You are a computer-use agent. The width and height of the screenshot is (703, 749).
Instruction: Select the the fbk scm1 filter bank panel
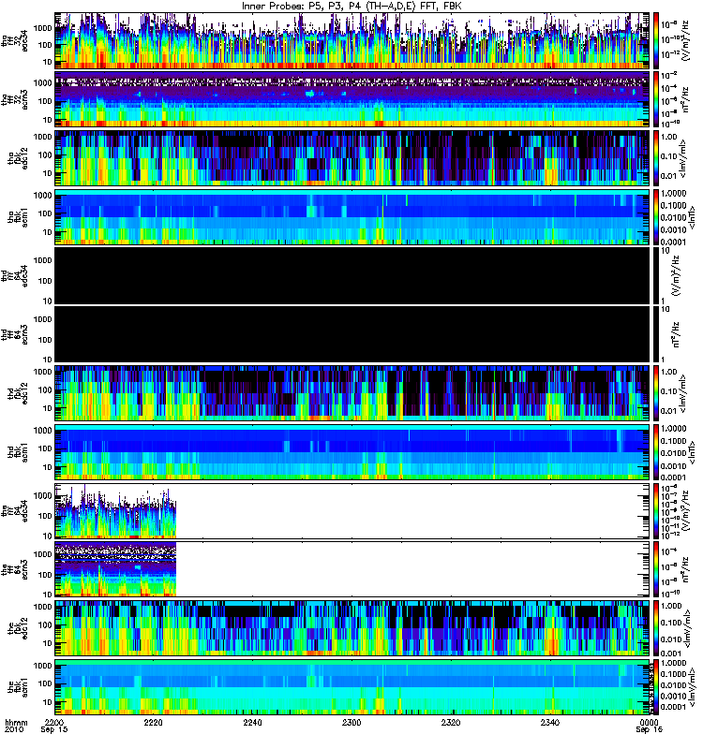click(x=352, y=687)
